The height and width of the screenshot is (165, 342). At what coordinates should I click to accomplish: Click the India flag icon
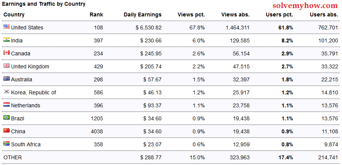(7, 40)
